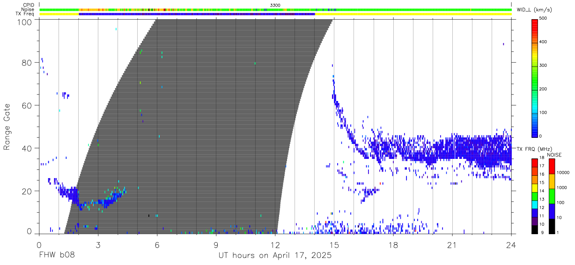Click the Range Gate tick label 20
This screenshot has height=265, width=575.
click(27, 191)
